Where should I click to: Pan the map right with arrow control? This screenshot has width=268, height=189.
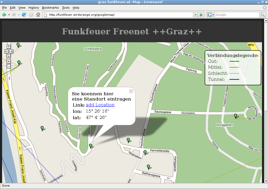click(x=11, y=51)
